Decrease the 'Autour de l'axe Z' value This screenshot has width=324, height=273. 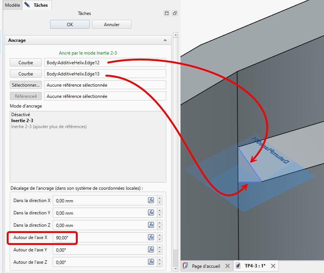tap(160, 264)
